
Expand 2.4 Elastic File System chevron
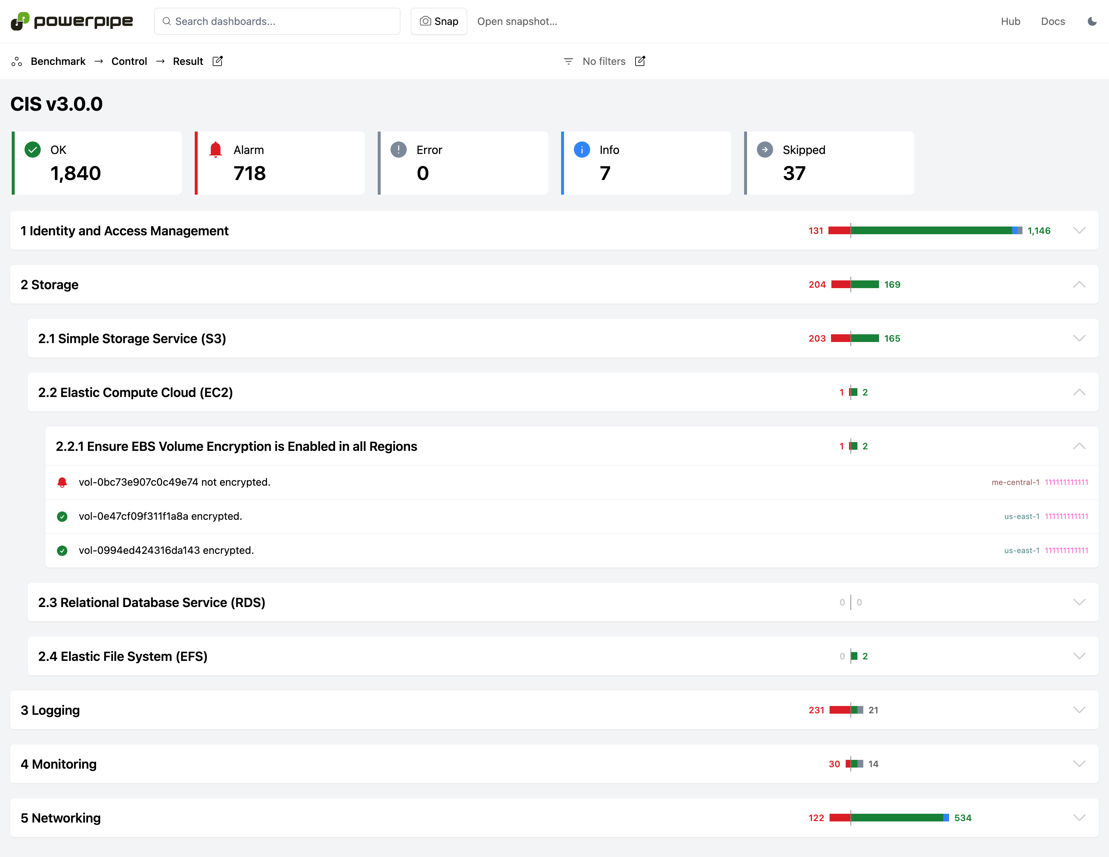1079,656
